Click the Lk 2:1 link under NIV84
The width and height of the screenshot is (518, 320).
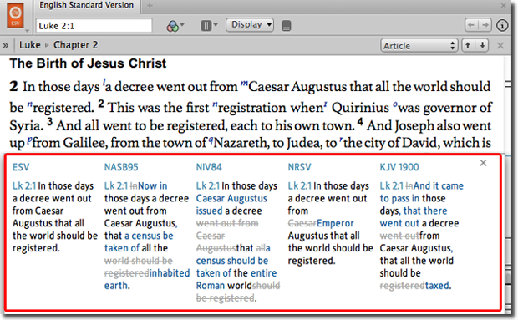point(208,186)
